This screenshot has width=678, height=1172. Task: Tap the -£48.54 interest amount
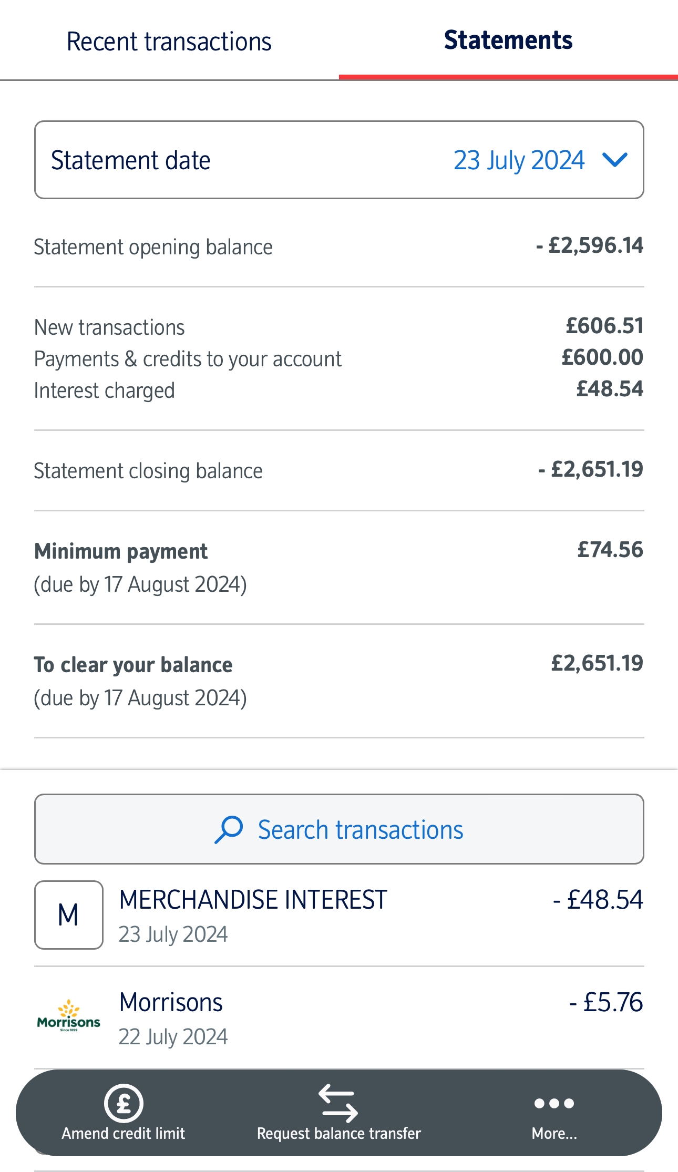(598, 899)
